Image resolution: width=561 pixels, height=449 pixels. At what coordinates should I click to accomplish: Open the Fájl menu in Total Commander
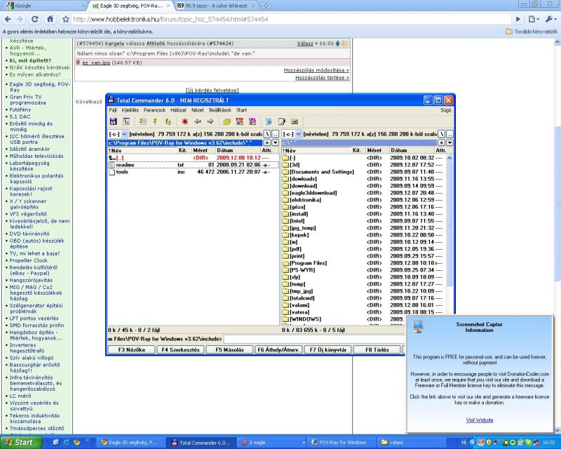tap(113, 110)
